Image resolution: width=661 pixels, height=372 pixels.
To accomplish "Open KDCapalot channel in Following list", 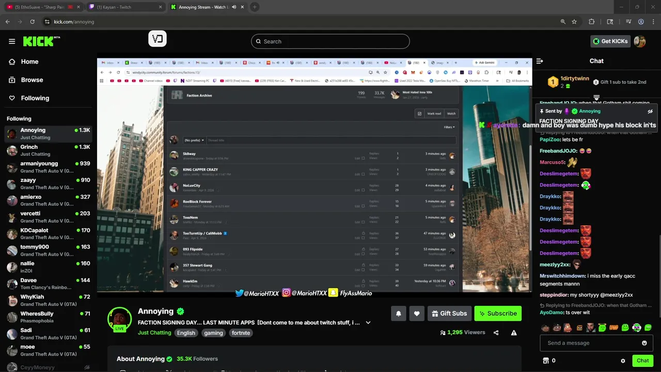I will (48, 234).
